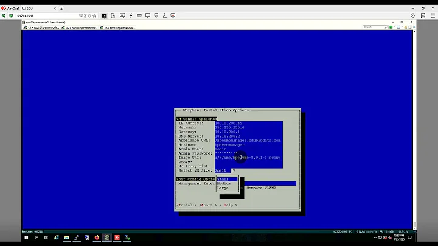The height and width of the screenshot is (246, 438).
Task: Add address to favorites star
Action: pos(94,16)
